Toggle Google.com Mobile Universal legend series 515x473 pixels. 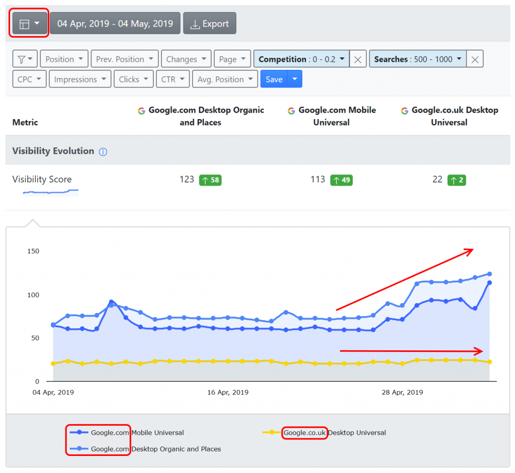pyautogui.click(x=126, y=433)
